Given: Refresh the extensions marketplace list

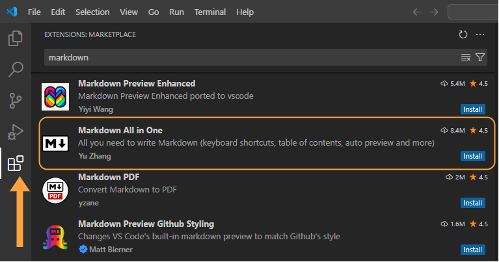Looking at the screenshot, I should point(463,34).
